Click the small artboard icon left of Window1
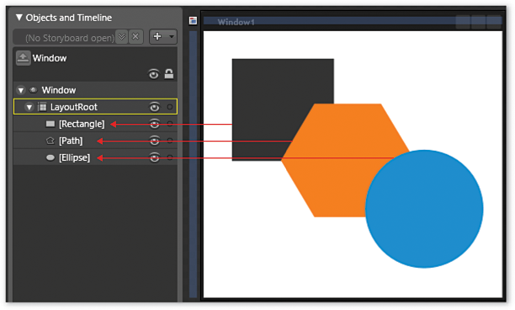 coord(194,21)
